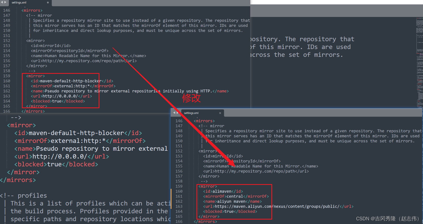Click zoomed external:http:* mirrorOf line, bottom-left editor

click(x=80, y=141)
